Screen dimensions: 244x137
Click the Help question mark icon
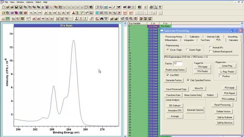(x=160, y=7)
